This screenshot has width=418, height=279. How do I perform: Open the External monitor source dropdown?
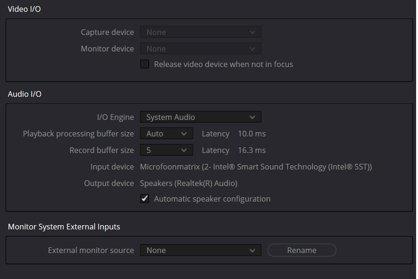click(201, 250)
